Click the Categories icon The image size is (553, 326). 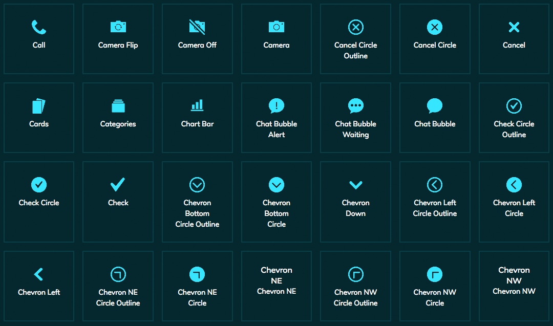click(118, 106)
